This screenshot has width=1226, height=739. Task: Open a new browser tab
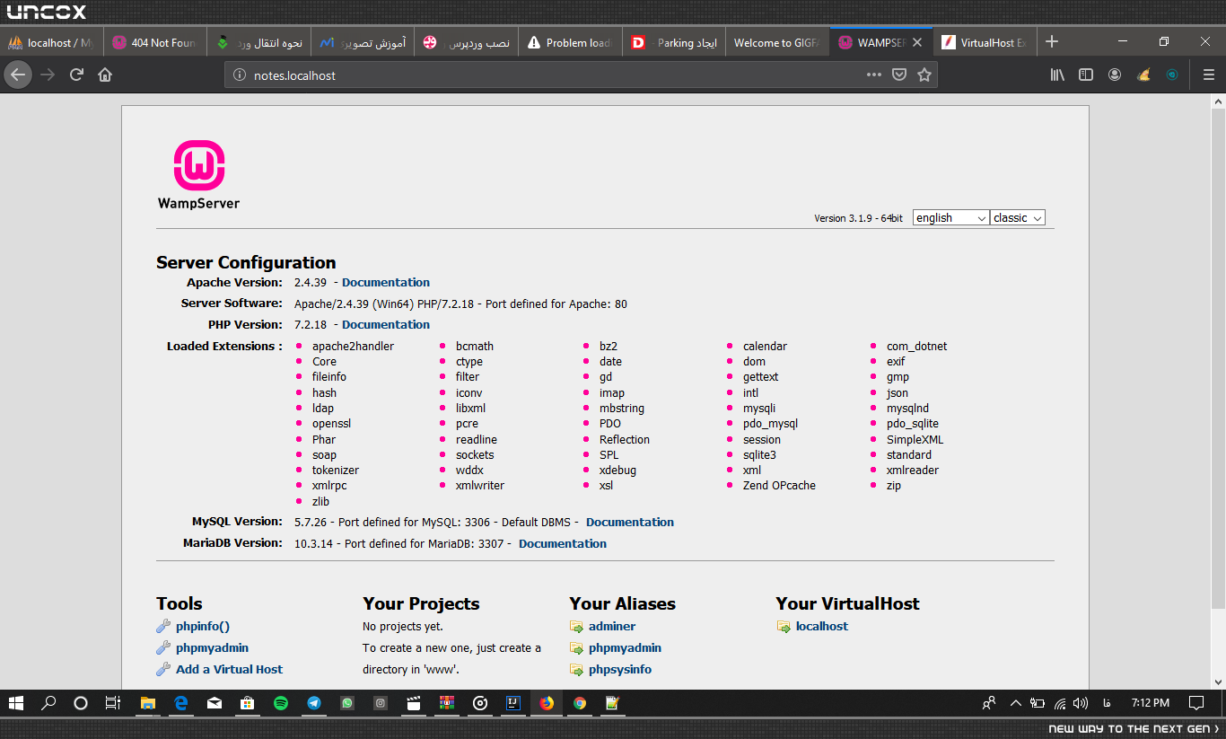tap(1052, 42)
